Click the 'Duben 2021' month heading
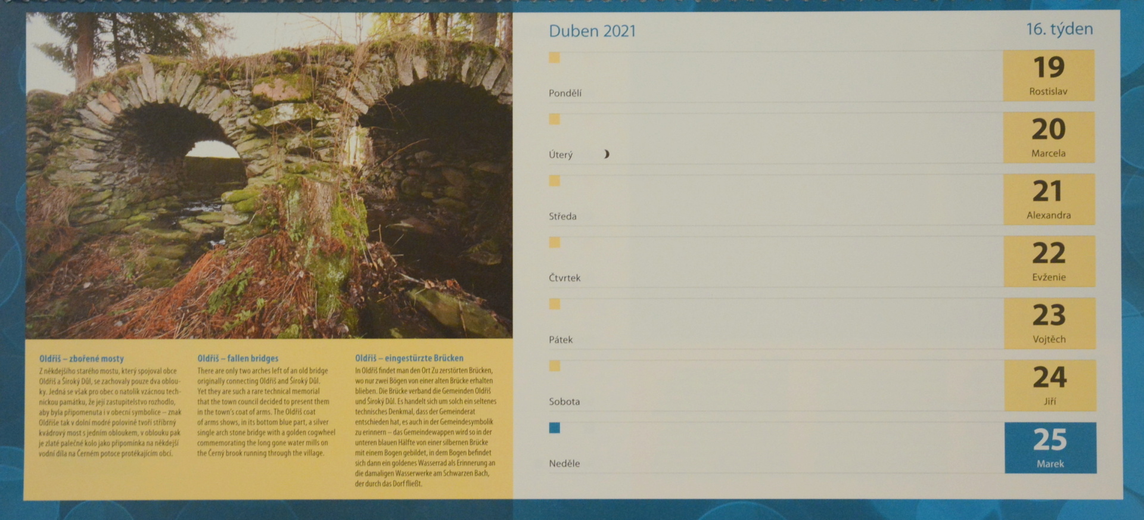Screen dimensions: 1144x520 (x=592, y=31)
